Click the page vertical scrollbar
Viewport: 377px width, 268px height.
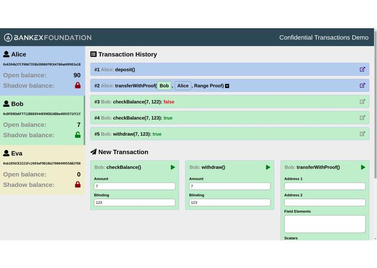coord(375,104)
